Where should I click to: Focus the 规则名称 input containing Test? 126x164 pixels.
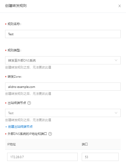tap(63, 34)
